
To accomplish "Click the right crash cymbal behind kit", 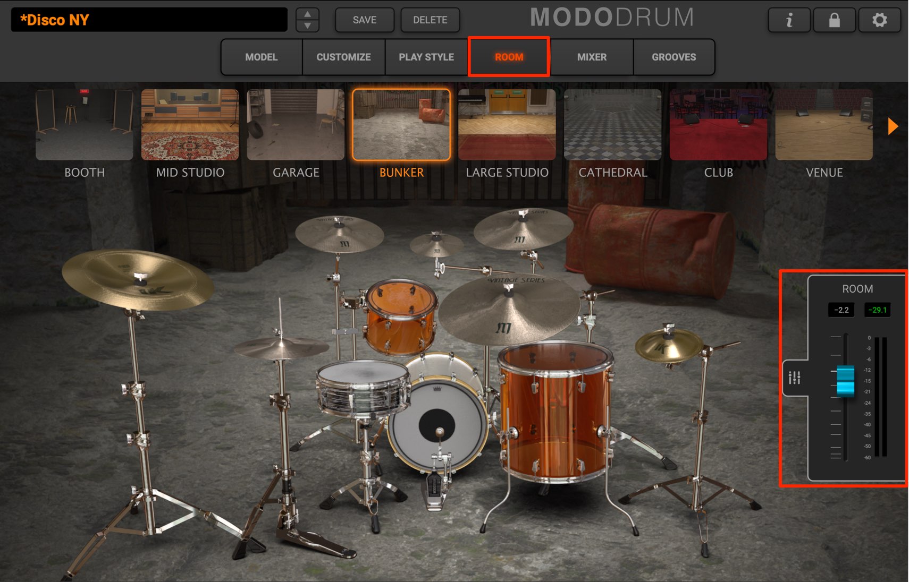I will [x=523, y=228].
